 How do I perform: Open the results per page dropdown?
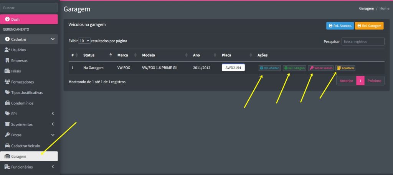coord(84,41)
